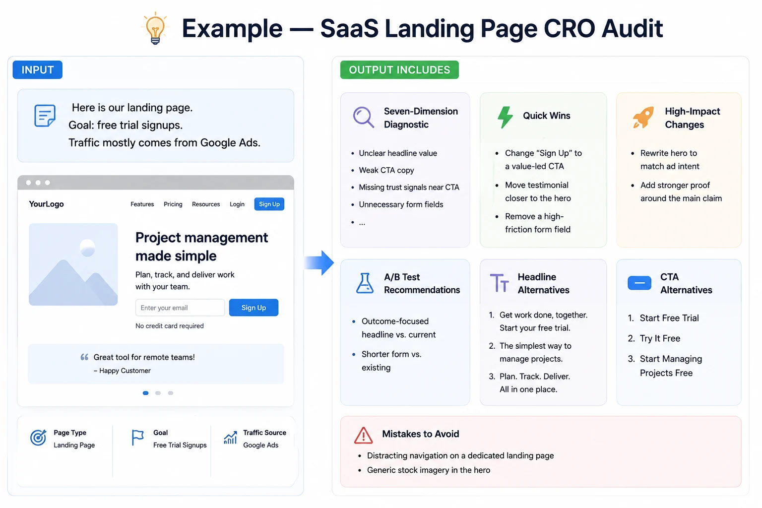Click the flag icon next to Goal
Screen dimensions: 762x508
click(137, 438)
